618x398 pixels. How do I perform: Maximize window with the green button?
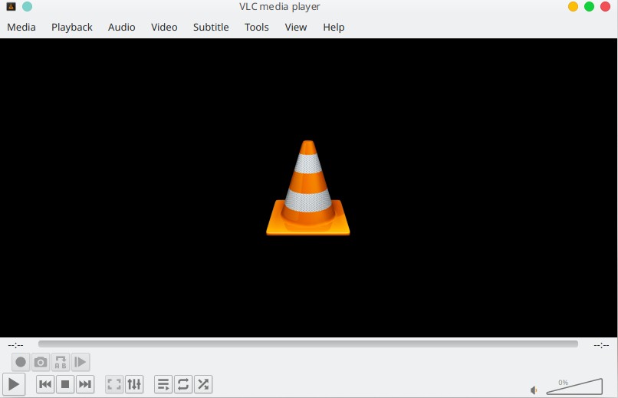(x=589, y=7)
